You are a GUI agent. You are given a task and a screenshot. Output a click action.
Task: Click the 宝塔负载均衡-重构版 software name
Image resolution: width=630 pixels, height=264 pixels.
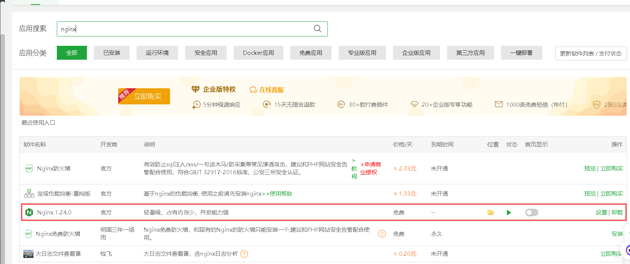point(64,194)
